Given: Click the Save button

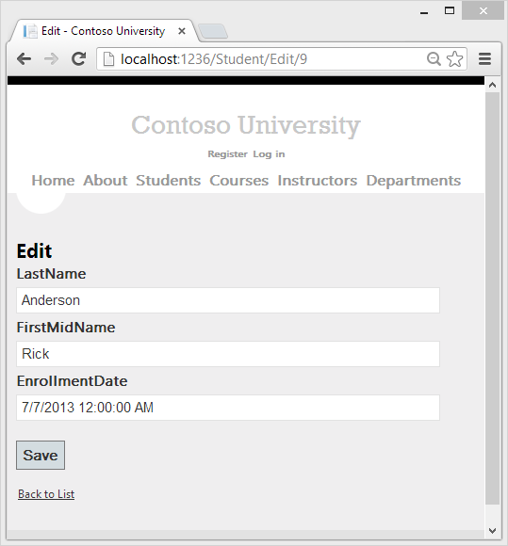Looking at the screenshot, I should (x=41, y=455).
